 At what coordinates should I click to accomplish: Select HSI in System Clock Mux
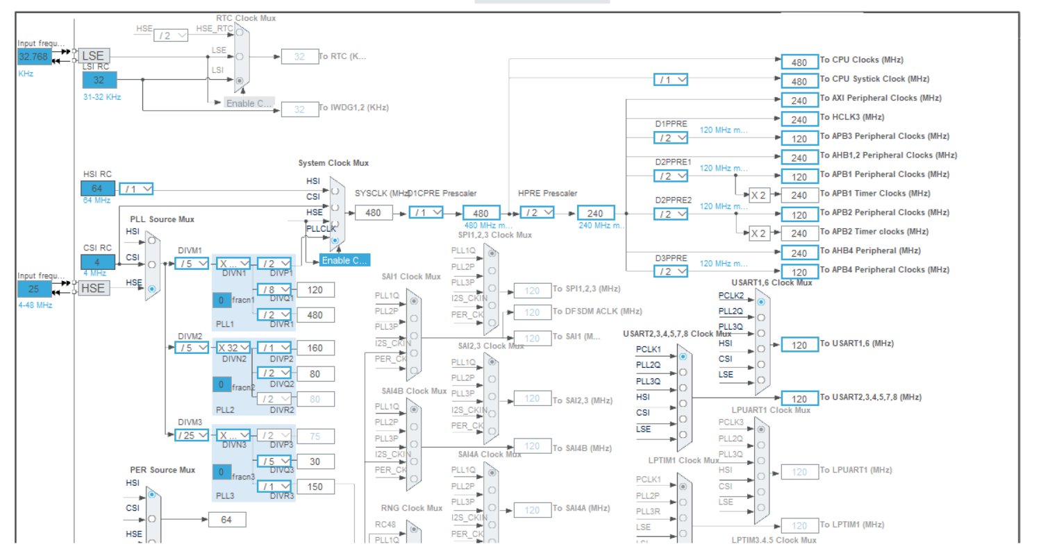pos(335,189)
